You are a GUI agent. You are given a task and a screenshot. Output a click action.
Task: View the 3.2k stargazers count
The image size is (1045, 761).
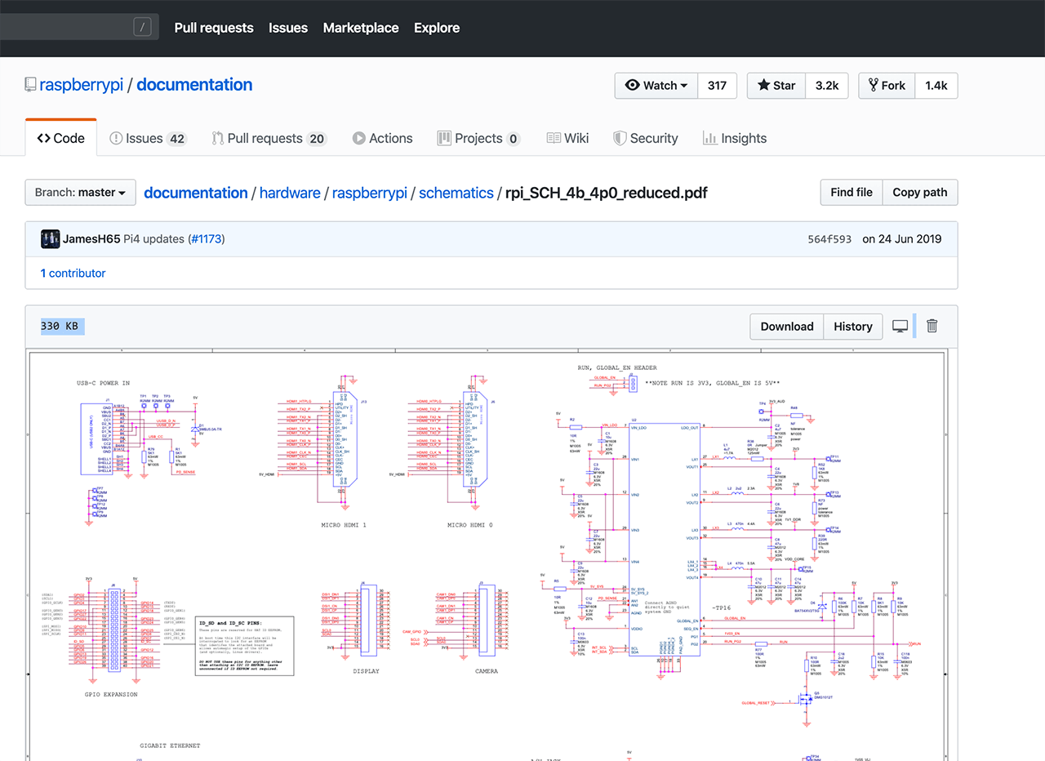tap(827, 86)
